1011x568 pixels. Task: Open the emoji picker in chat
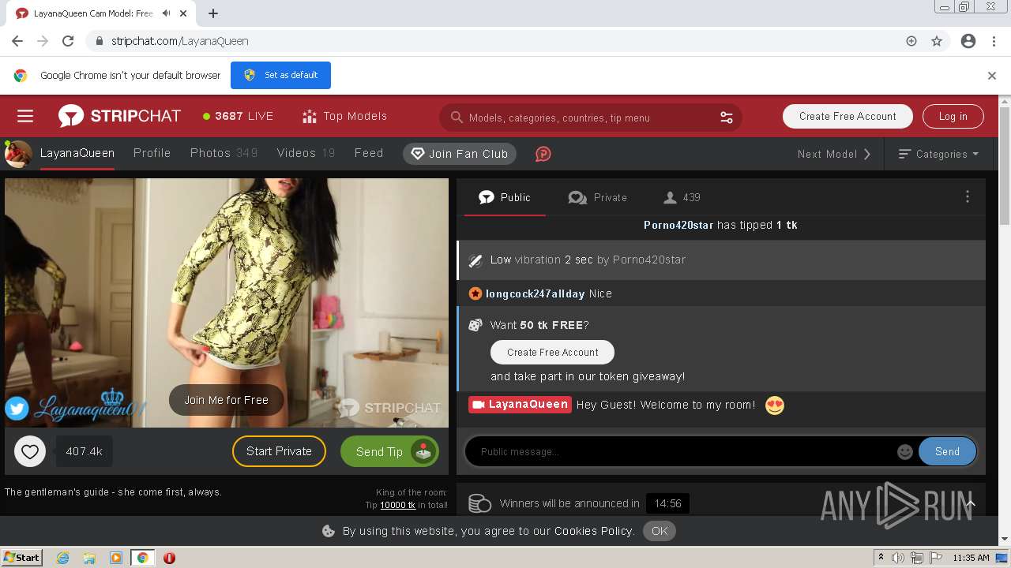tap(905, 451)
